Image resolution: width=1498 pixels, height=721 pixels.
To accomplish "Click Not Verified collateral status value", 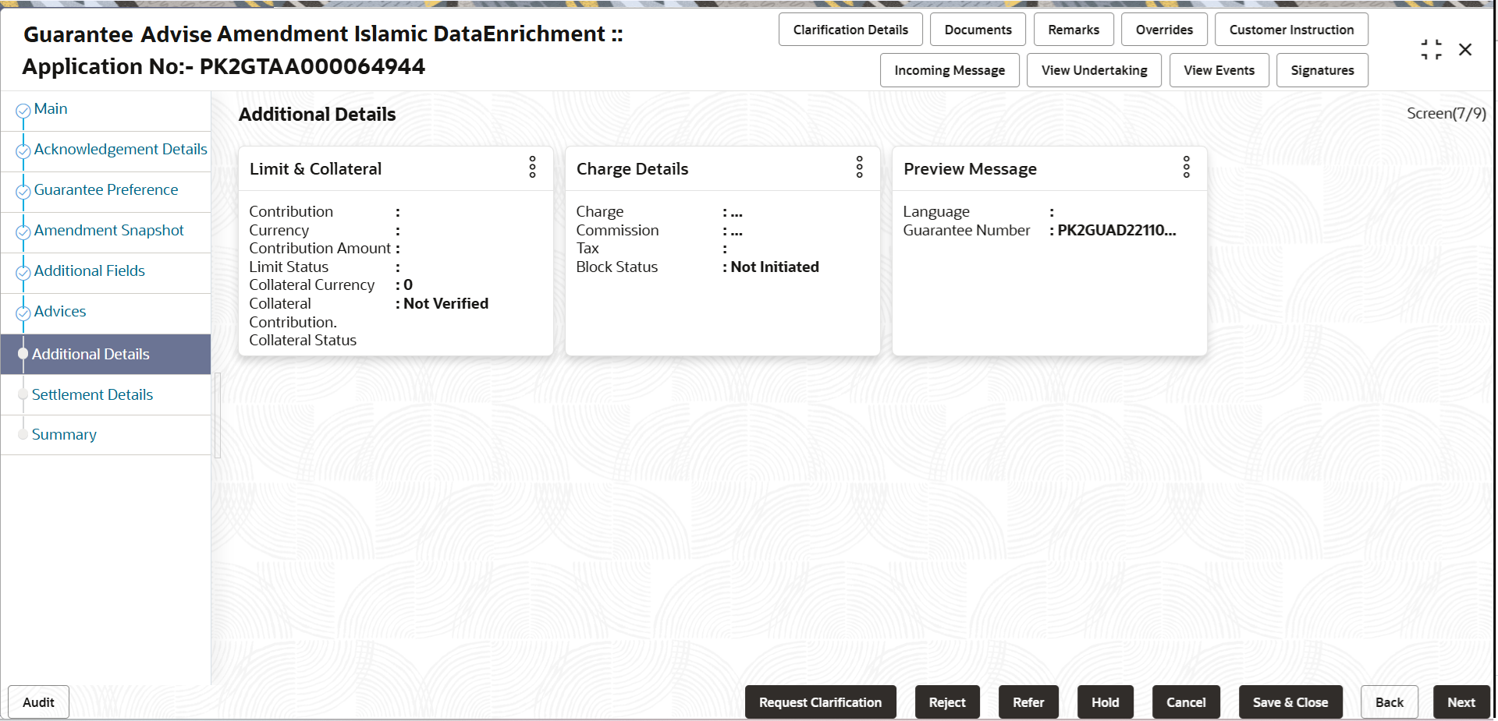I will (445, 303).
